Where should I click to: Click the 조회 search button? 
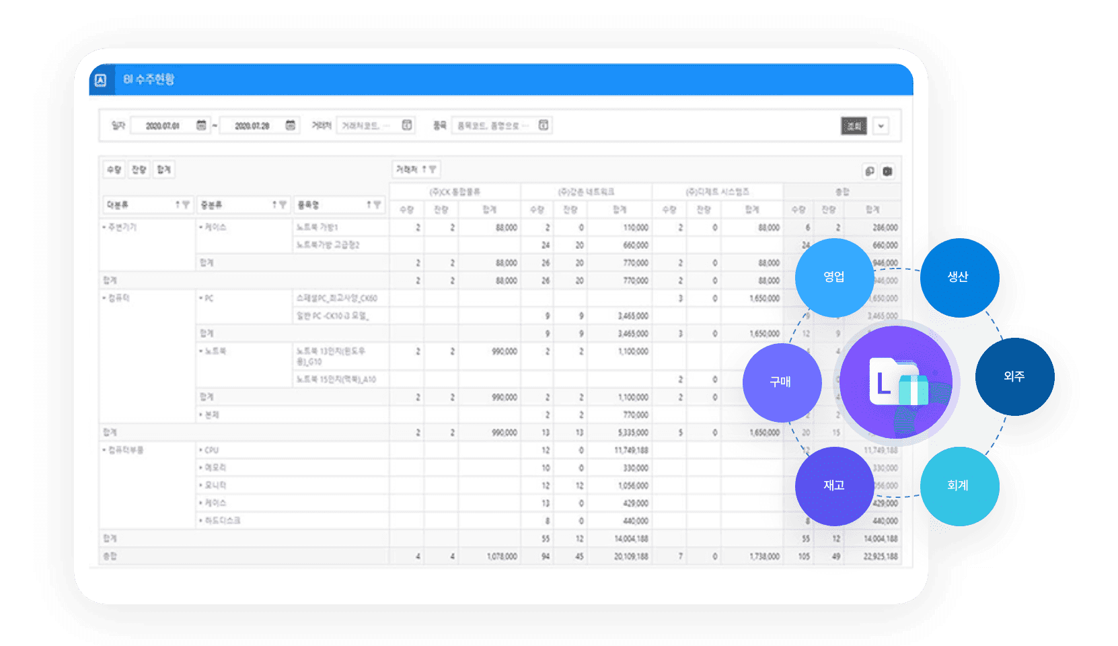click(854, 126)
